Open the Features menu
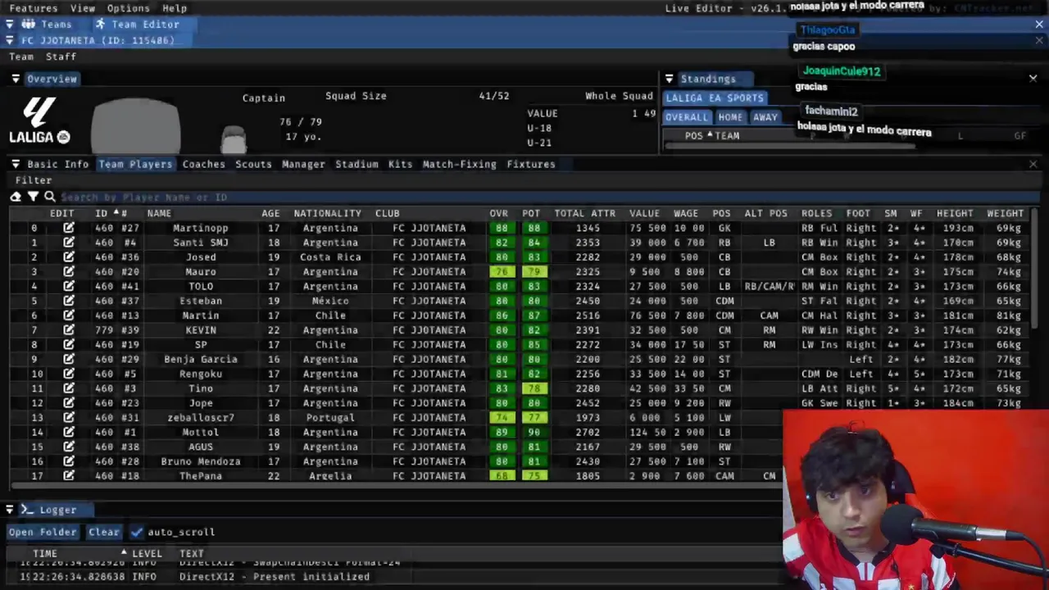The height and width of the screenshot is (590, 1049). click(34, 8)
